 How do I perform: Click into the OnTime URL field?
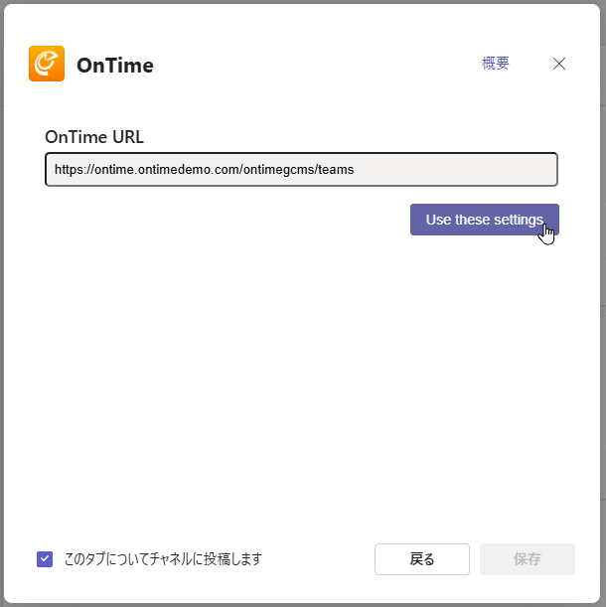pos(301,169)
